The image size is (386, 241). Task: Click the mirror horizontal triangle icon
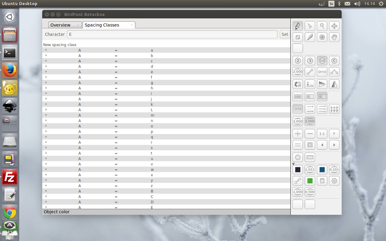point(334,84)
